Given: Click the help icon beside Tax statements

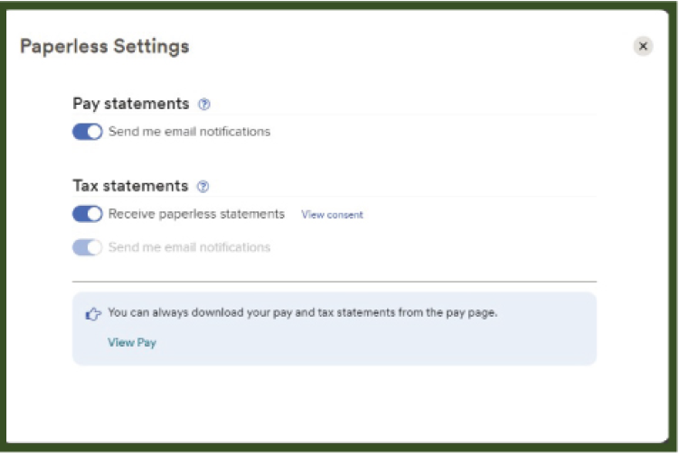Looking at the screenshot, I should [203, 187].
